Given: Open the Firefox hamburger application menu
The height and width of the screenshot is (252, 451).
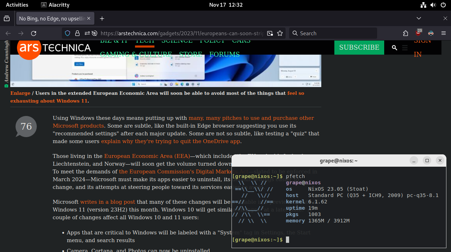Looking at the screenshot, I should (444, 33).
